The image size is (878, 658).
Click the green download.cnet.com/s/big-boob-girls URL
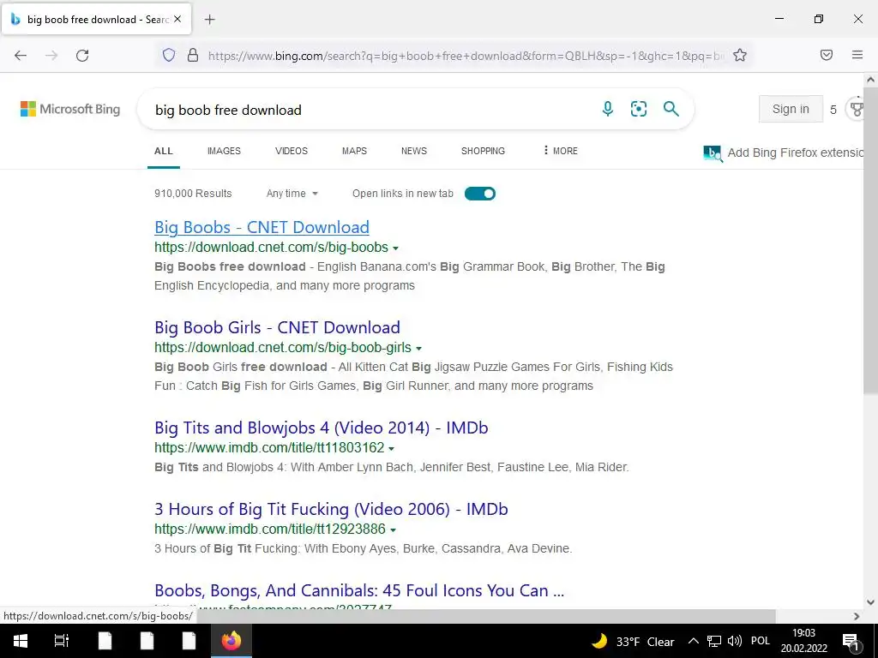(283, 348)
